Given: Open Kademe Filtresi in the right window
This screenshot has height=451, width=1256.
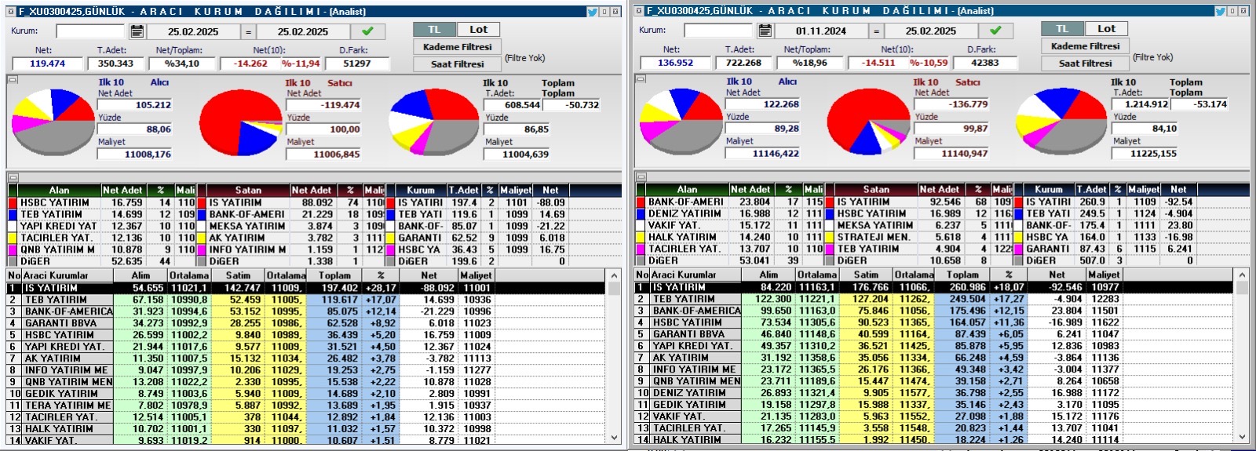Looking at the screenshot, I should click(1085, 46).
